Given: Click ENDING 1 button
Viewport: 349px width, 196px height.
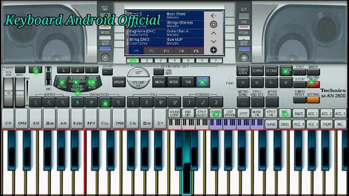Looking at the screenshot, I should pos(189,102).
